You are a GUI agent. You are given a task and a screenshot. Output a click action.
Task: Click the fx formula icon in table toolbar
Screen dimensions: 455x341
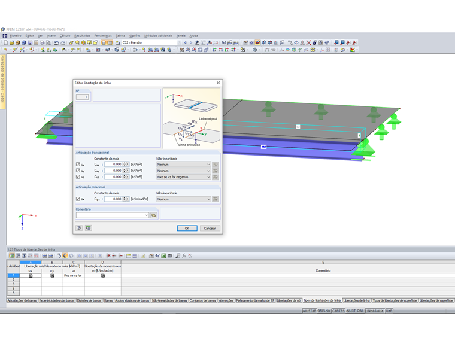pyautogui.click(x=184, y=256)
